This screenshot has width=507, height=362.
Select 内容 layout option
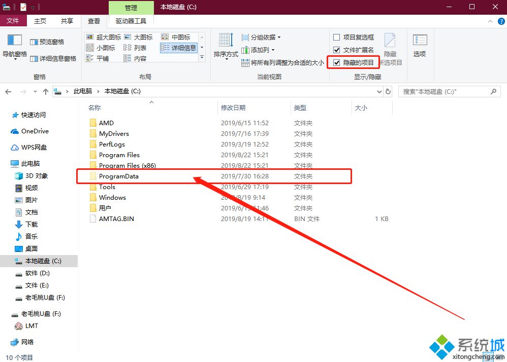tap(135, 58)
